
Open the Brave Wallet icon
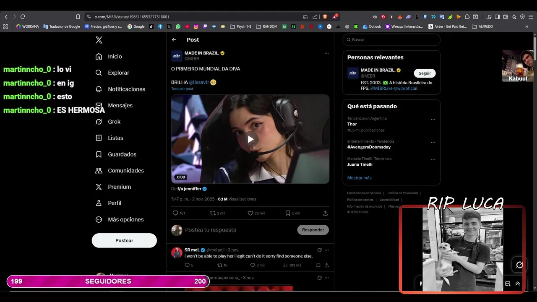coord(506,17)
